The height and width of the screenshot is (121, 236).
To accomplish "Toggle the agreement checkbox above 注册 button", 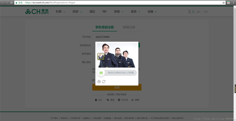I will (x=93, y=80).
